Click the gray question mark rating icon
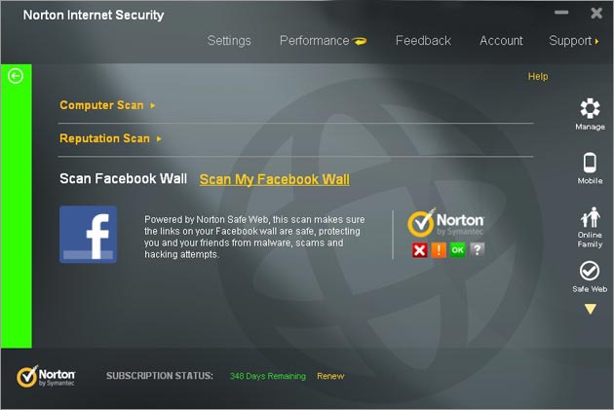 [477, 249]
